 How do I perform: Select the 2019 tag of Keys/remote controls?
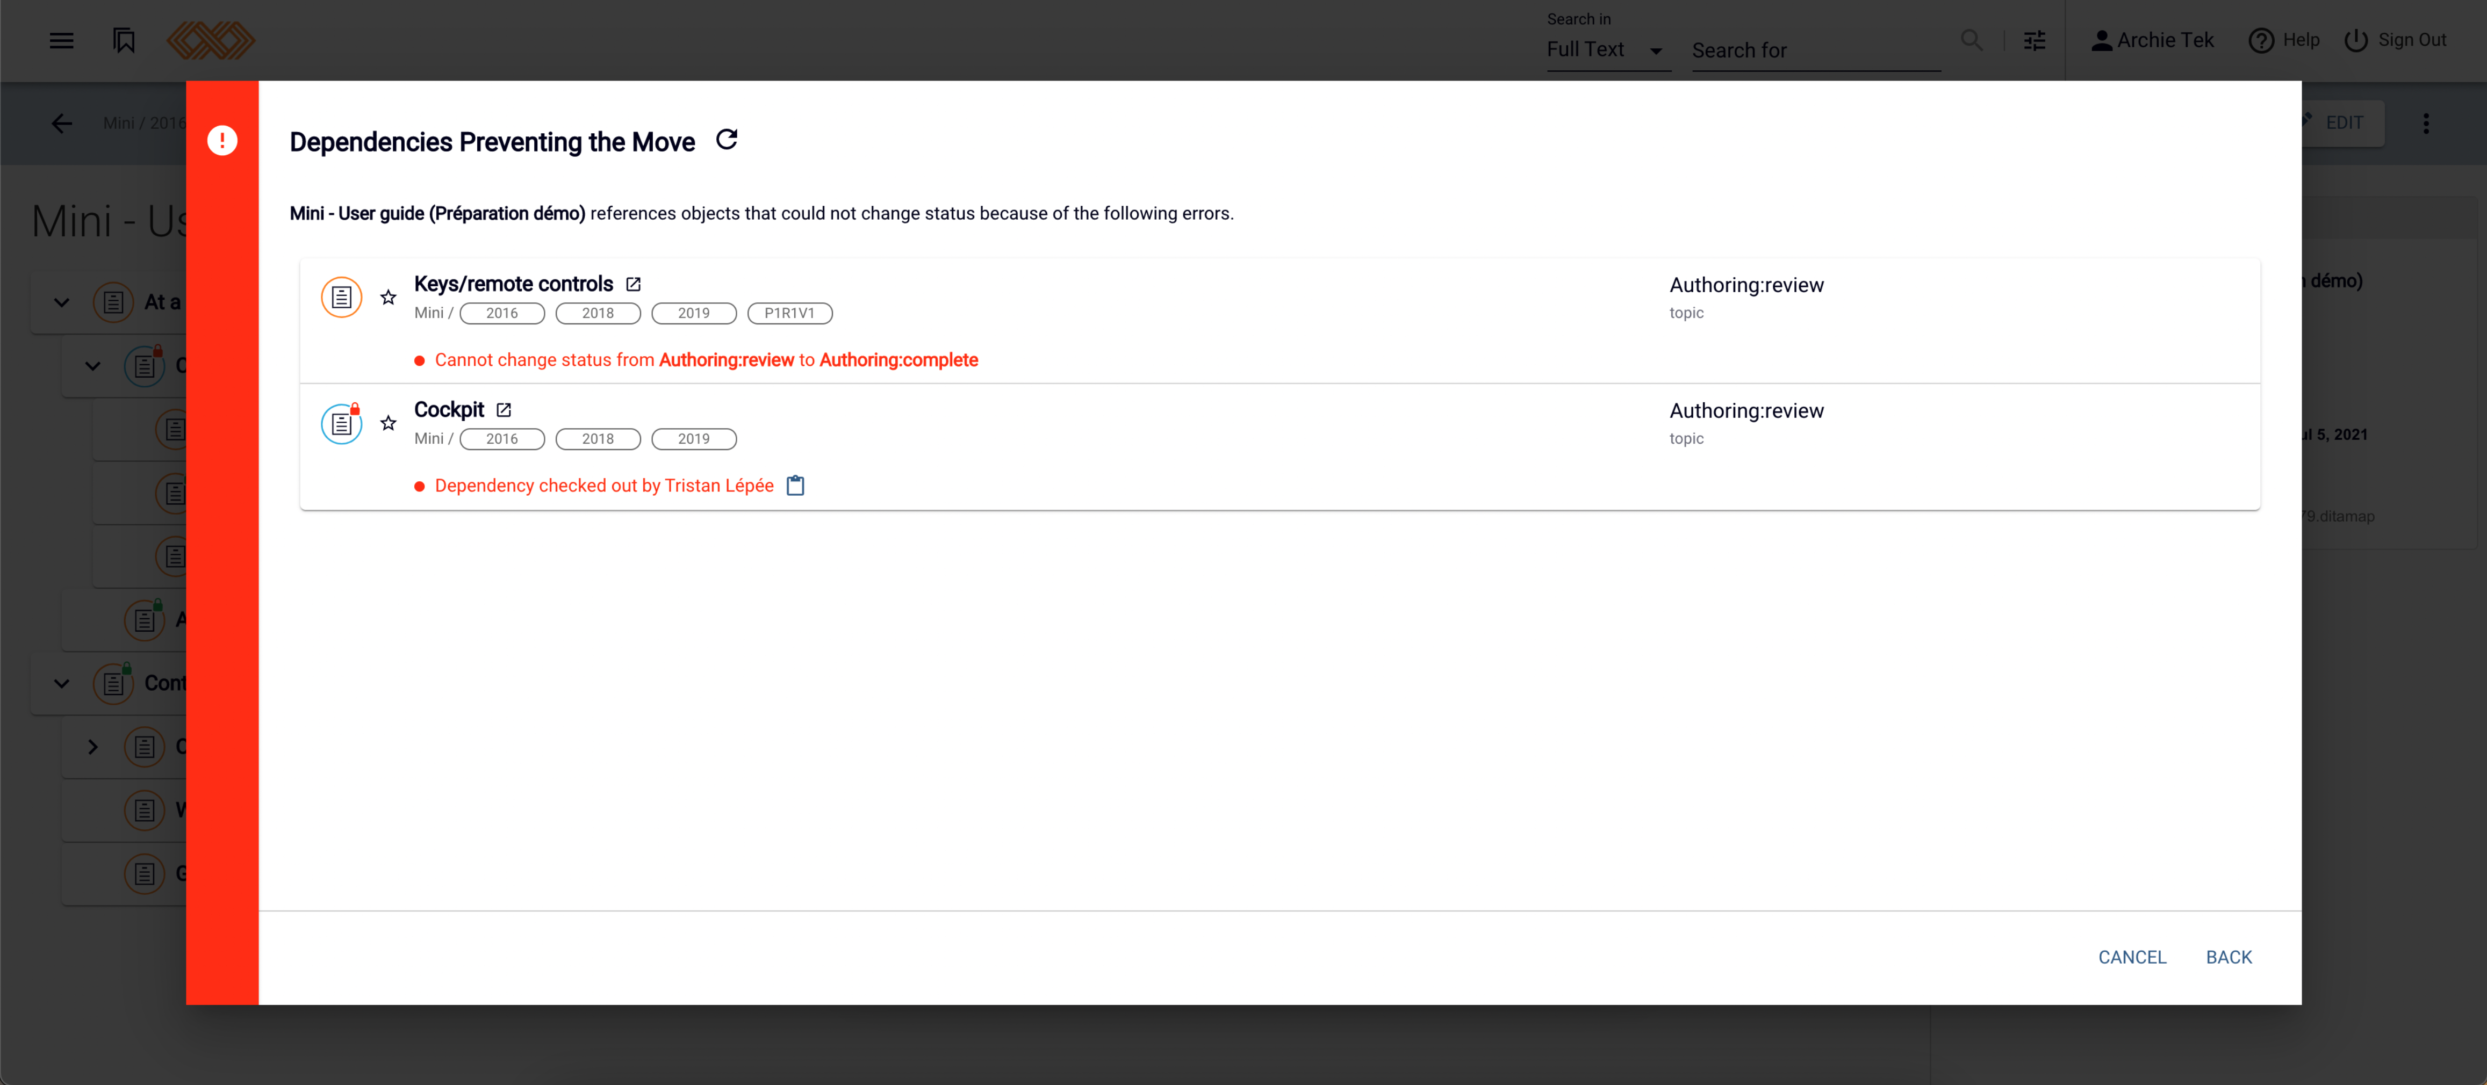point(693,313)
